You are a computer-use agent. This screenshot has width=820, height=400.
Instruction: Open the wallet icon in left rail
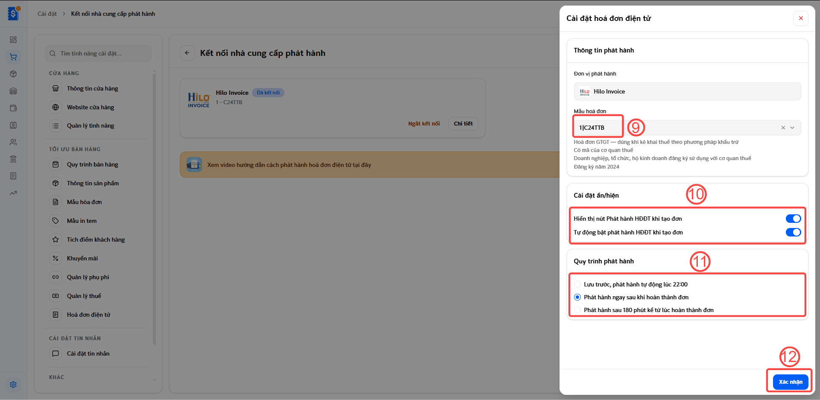coord(13,108)
